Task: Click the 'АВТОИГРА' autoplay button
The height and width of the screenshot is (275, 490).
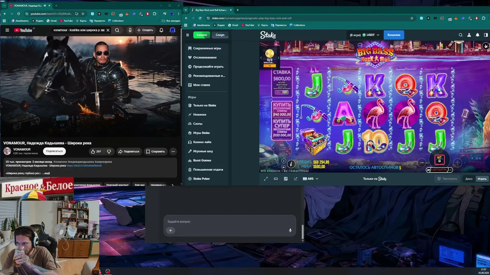Action: point(439,170)
